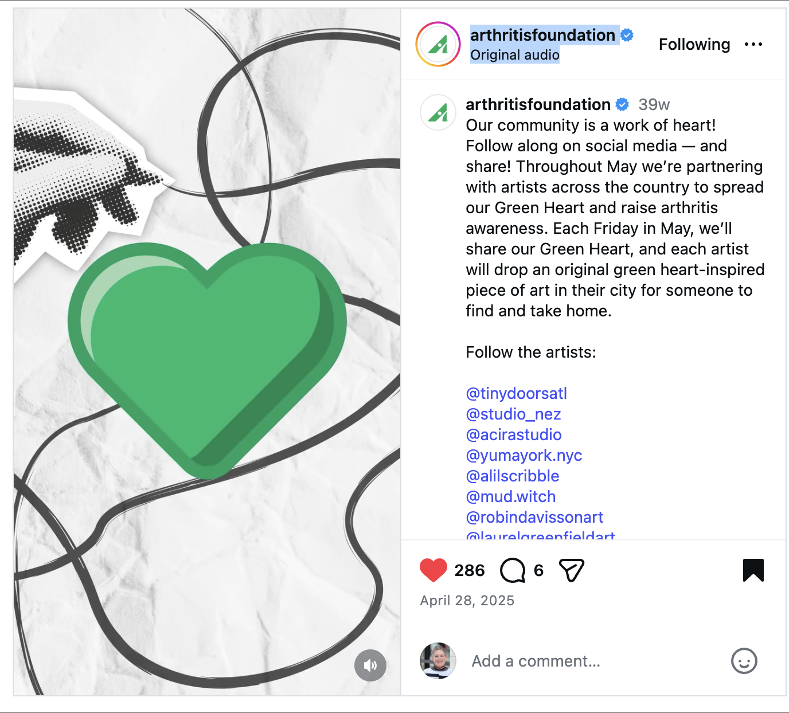This screenshot has height=713, width=789.
Task: Visit the @studio_nez profile
Action: 513,414
